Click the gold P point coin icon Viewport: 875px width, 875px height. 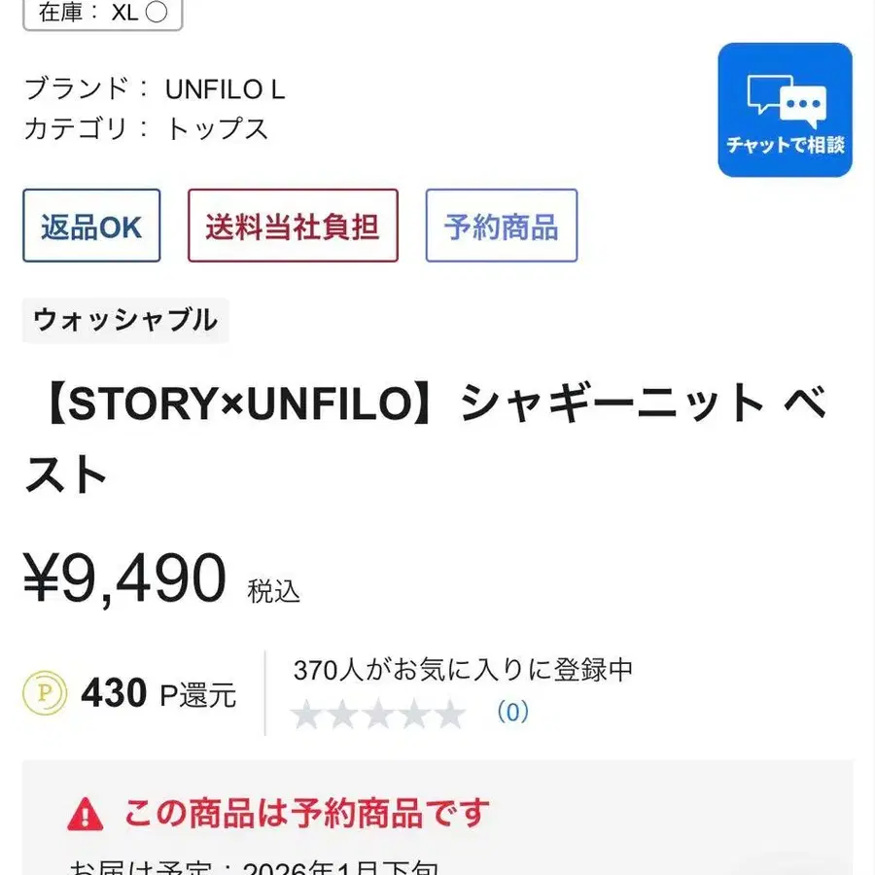pyautogui.click(x=45, y=694)
